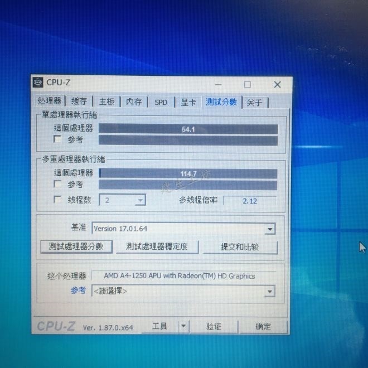
Task: Click the AMD A4-1250 APU processor name
Action: (x=180, y=276)
